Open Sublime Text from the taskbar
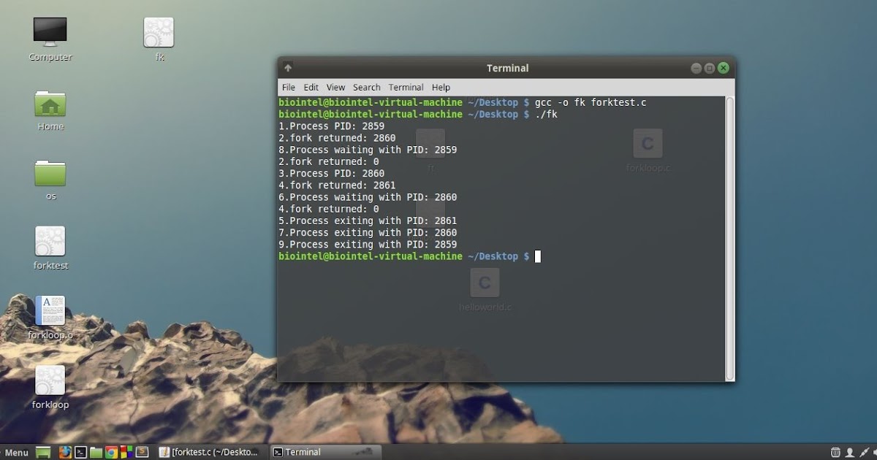This screenshot has width=877, height=460. point(141,453)
